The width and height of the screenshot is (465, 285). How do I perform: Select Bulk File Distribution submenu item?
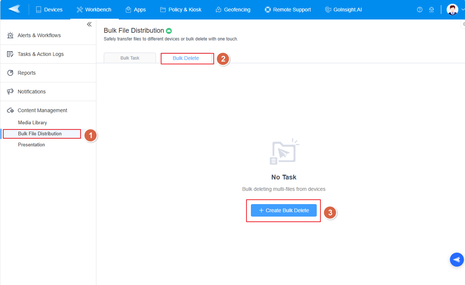point(40,133)
